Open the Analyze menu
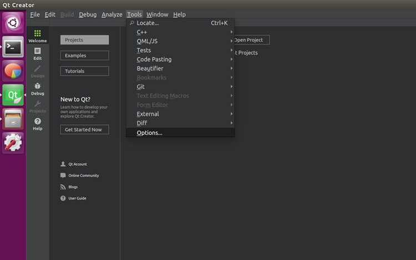Image resolution: width=416 pixels, height=260 pixels. coord(112,14)
